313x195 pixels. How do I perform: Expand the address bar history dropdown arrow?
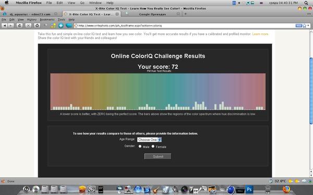pos(308,25)
